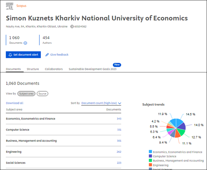207x170 pixels.
Task: Click the 4.2 % pie chart label
Action: 155,121
